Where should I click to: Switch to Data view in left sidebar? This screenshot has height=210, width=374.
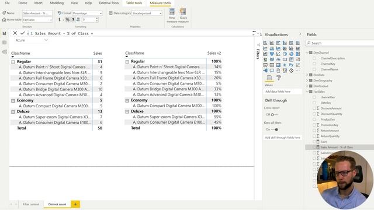coord(4,43)
